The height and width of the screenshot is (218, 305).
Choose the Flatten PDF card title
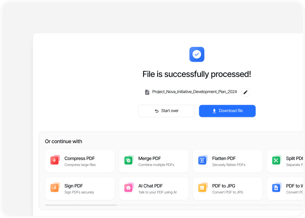224,158
